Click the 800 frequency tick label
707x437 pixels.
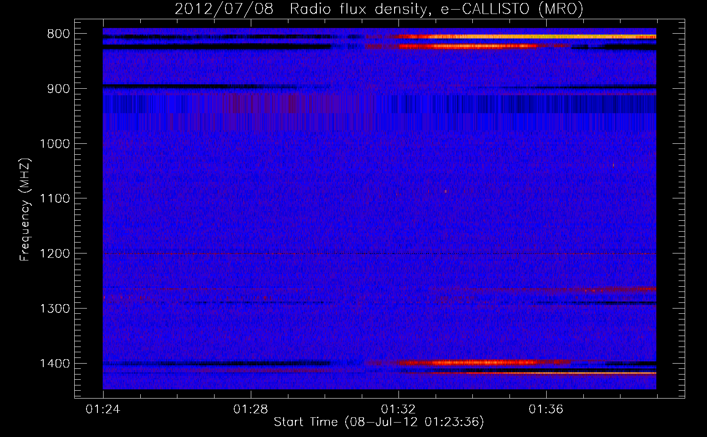click(x=59, y=34)
